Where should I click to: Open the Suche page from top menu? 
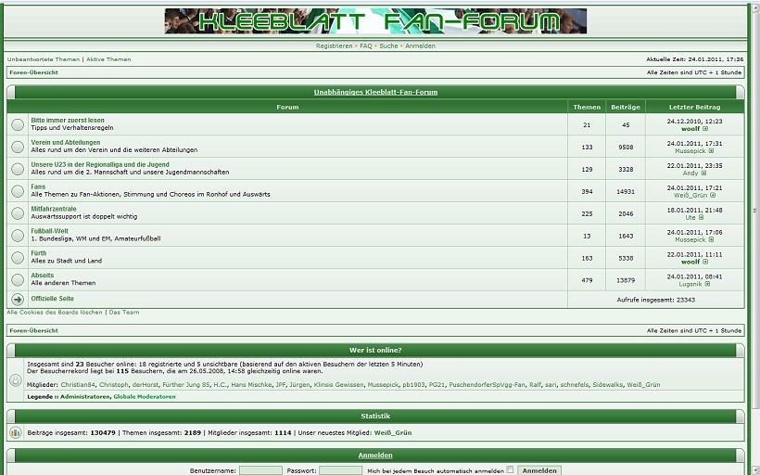pyautogui.click(x=388, y=45)
